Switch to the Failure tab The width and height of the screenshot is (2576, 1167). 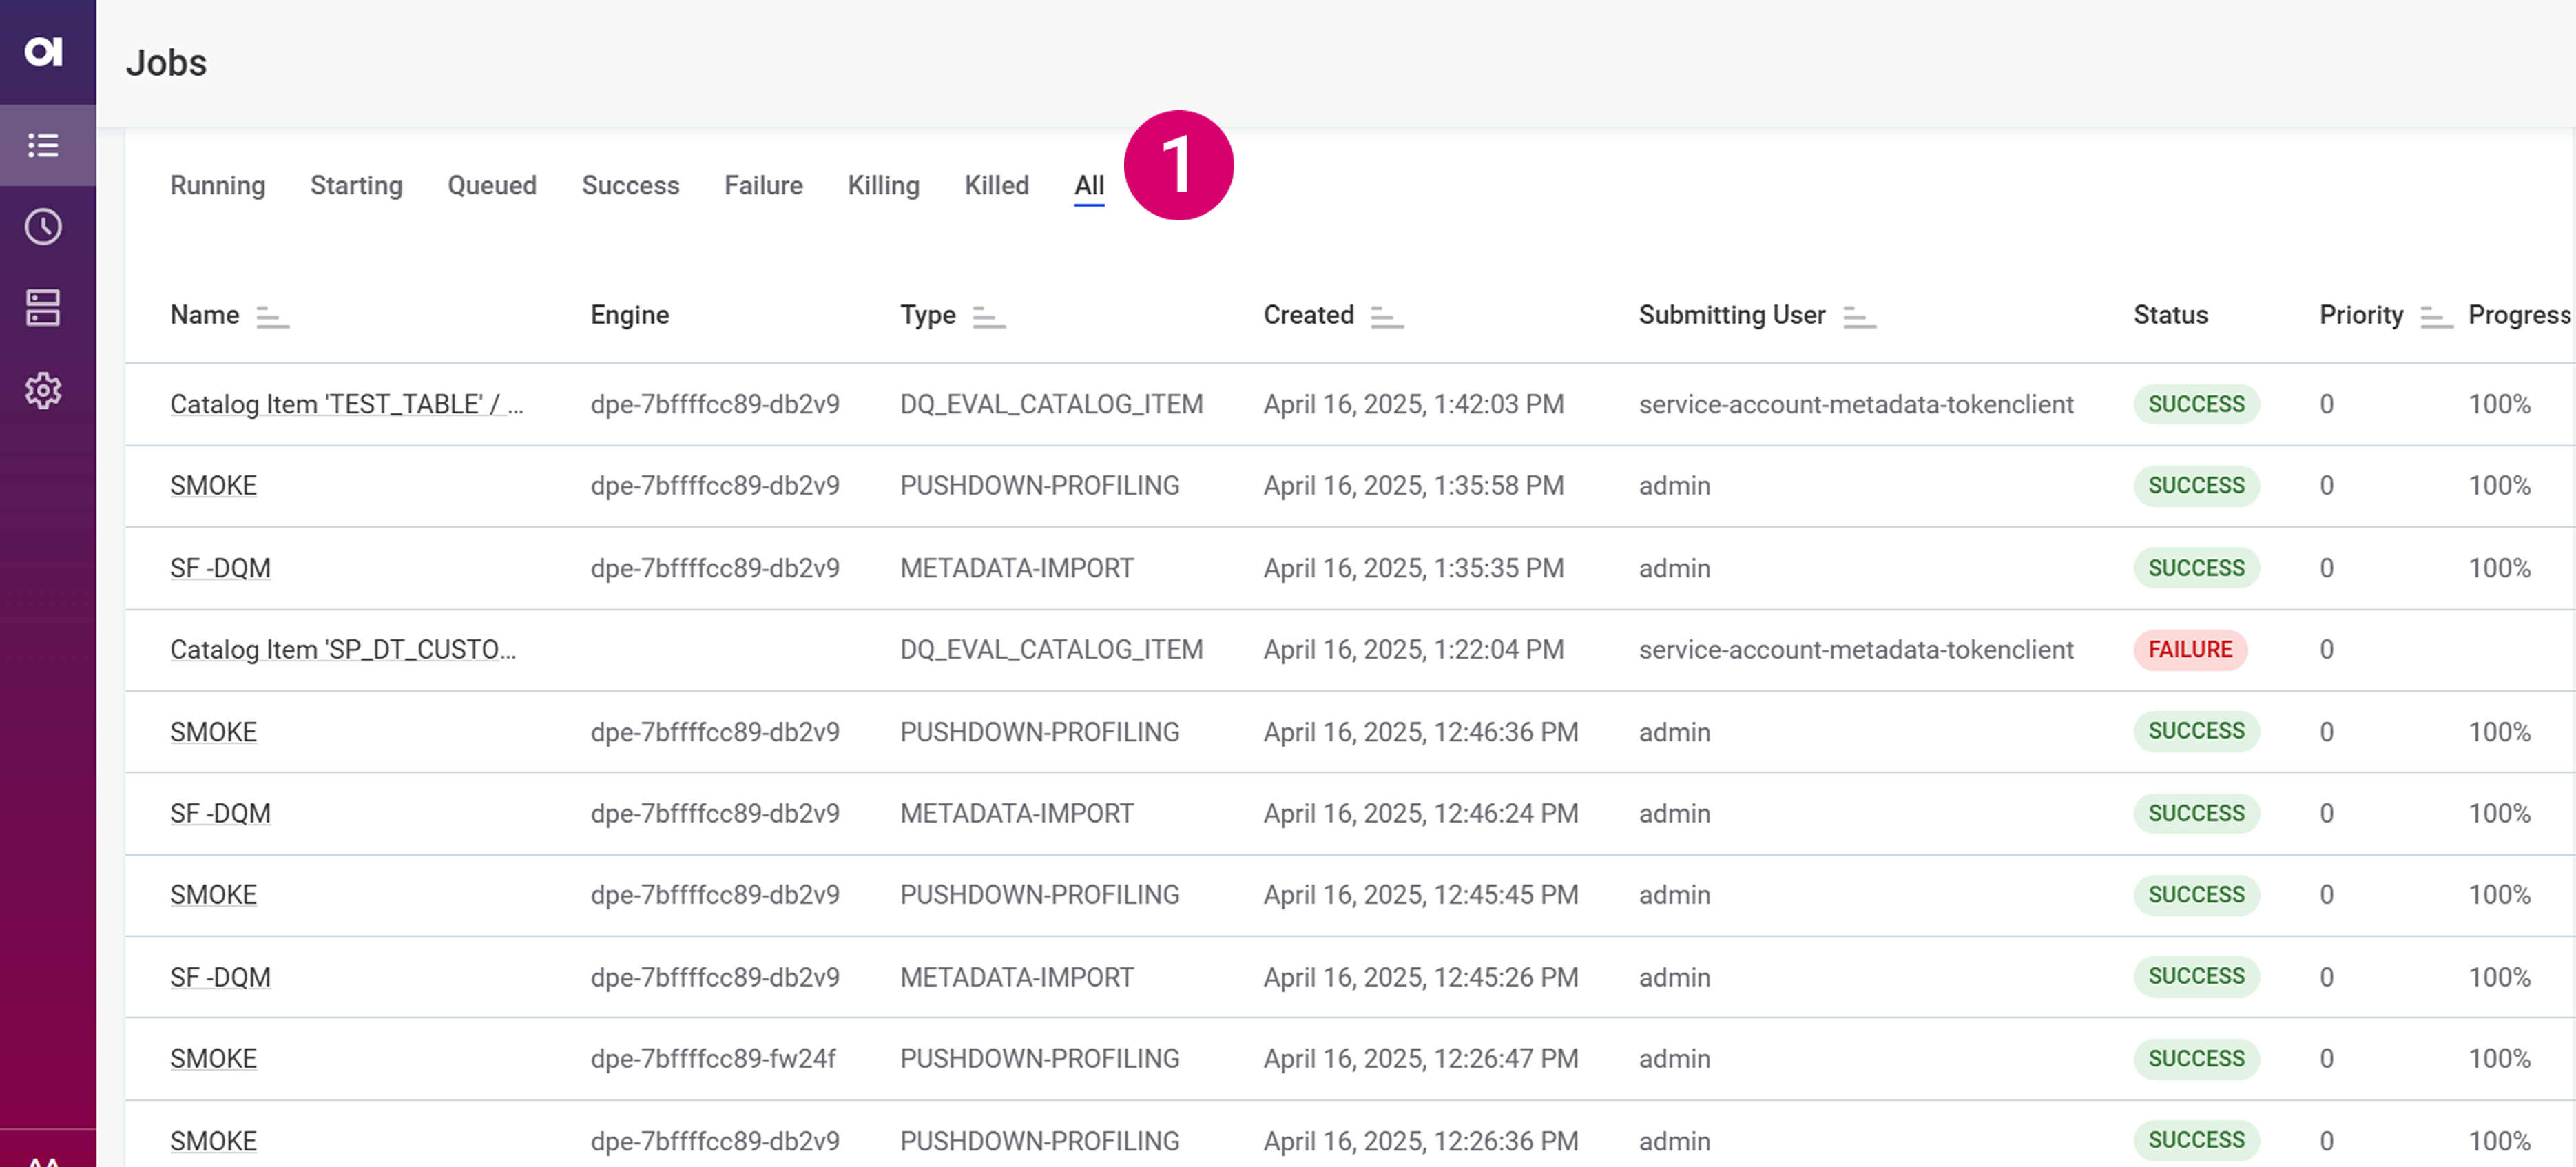(763, 185)
